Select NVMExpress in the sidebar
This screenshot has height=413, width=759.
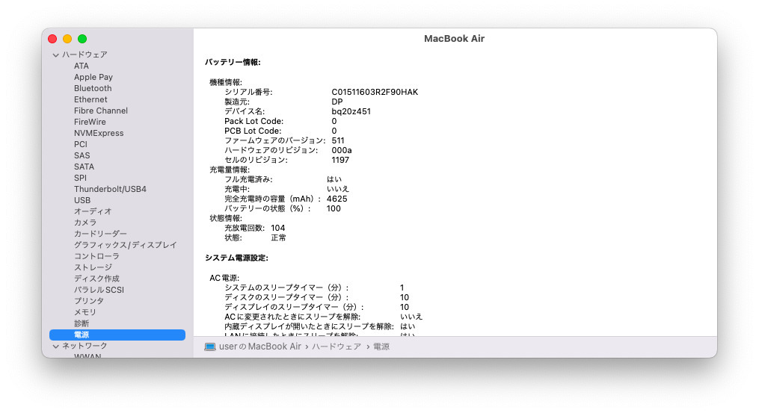[x=99, y=133]
